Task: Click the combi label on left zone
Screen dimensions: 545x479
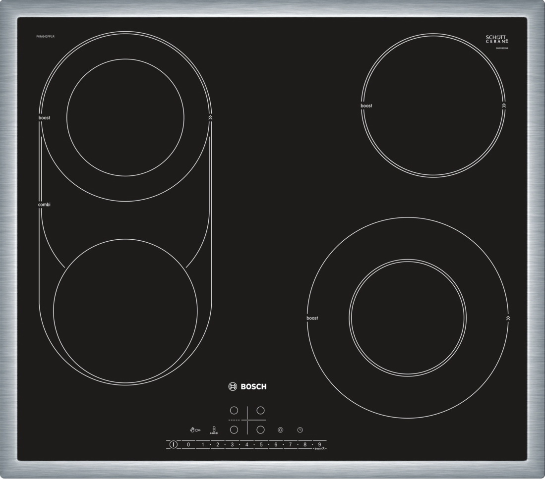Action: click(x=44, y=205)
